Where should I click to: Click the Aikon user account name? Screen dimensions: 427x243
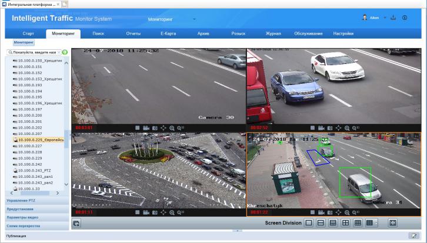pos(375,18)
